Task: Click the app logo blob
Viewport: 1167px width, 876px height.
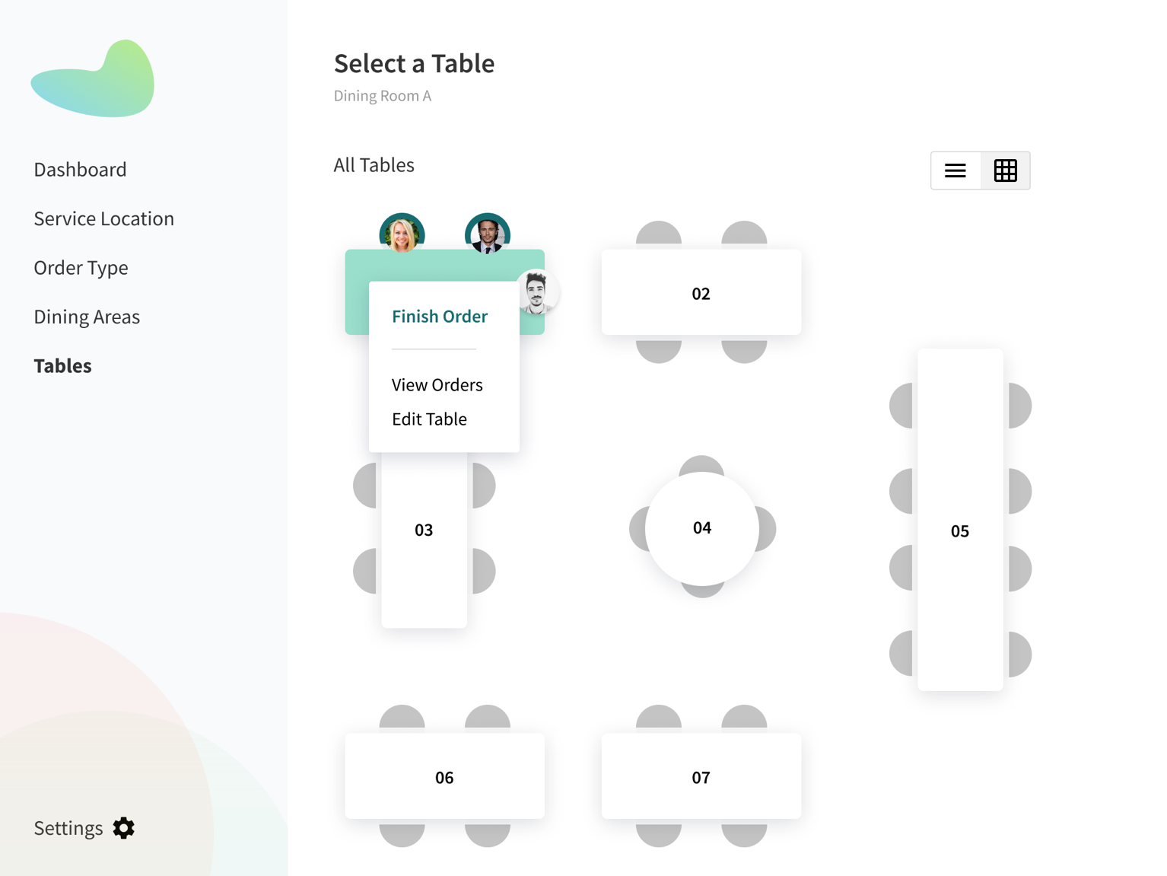Action: pos(94,81)
